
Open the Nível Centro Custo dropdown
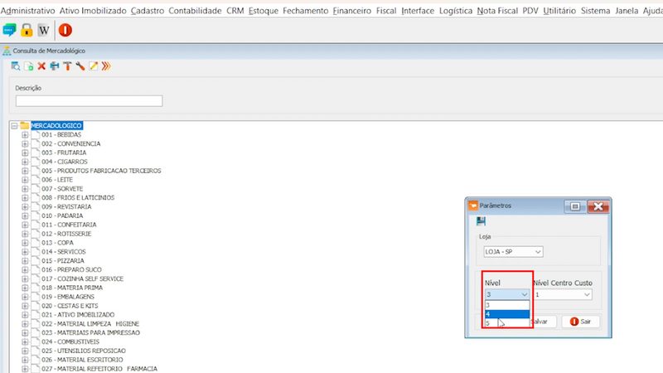click(562, 294)
